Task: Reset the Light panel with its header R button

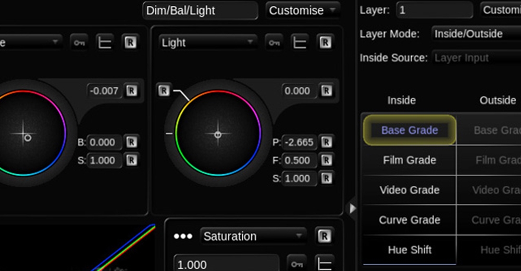Action: pos(325,43)
